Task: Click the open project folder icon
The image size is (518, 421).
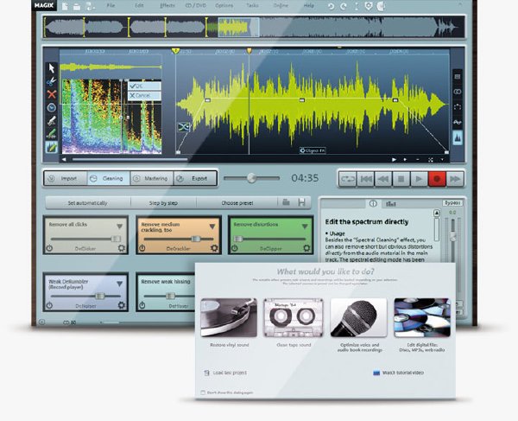Action: (77, 6)
